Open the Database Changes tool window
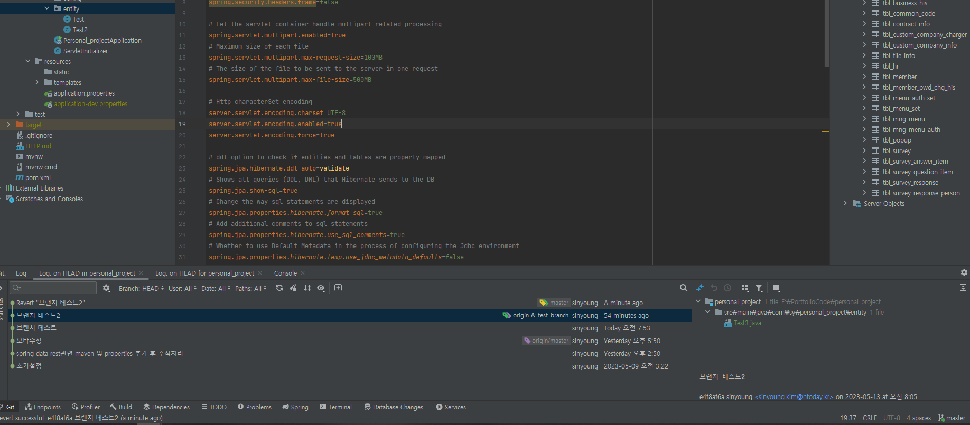 coord(394,407)
